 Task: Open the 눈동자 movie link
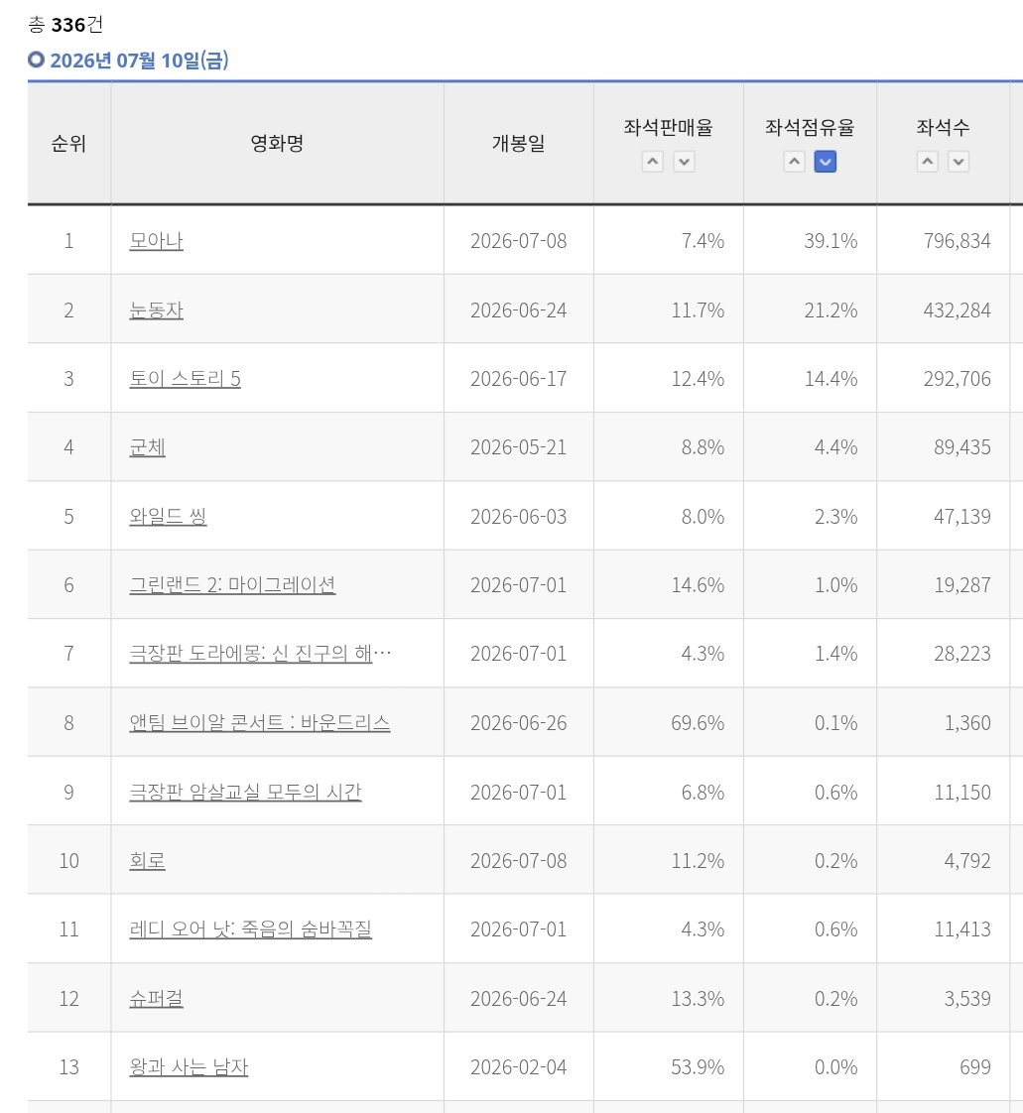click(156, 310)
